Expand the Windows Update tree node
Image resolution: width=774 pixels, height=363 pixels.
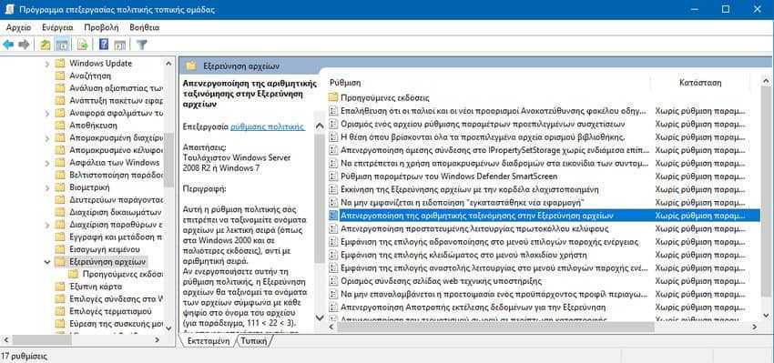pos(47,64)
